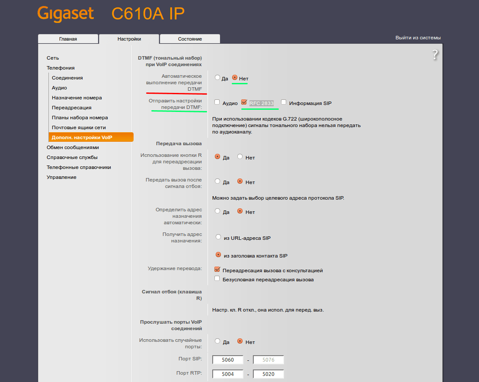Click the C610A IP model title
Image resolution: width=479 pixels, height=382 pixels.
(148, 14)
